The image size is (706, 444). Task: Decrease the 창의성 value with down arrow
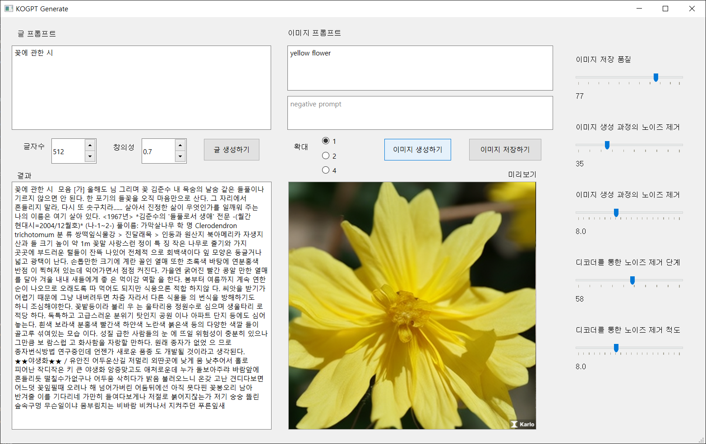coord(180,156)
